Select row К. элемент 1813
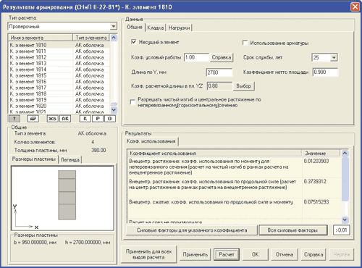Screen dimensions: 362x268 tap(59, 63)
